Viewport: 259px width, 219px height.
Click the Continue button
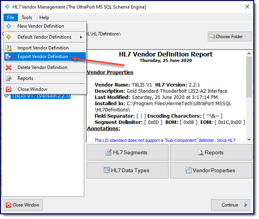tap(230, 205)
